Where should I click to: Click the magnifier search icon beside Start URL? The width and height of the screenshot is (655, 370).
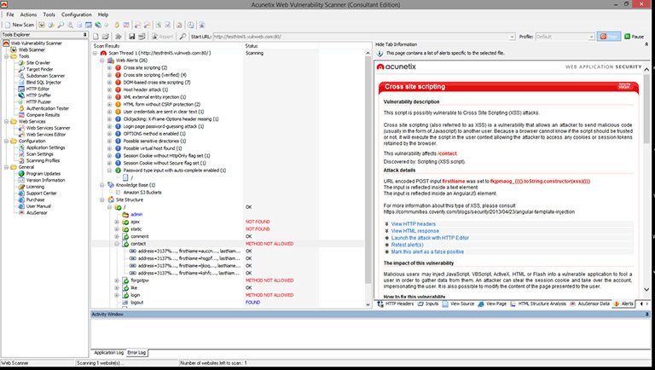coord(183,37)
